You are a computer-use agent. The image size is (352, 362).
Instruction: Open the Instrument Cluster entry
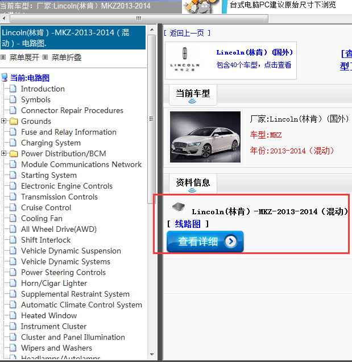click(53, 326)
